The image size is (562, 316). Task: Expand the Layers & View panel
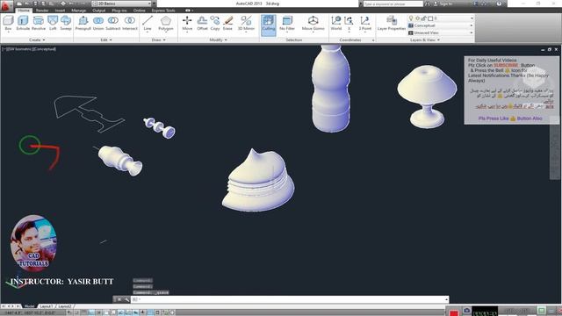point(425,39)
